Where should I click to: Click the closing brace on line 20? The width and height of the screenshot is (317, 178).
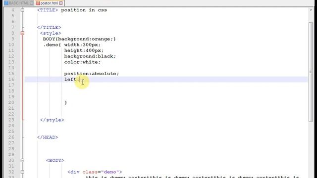pyautogui.click(x=66, y=102)
